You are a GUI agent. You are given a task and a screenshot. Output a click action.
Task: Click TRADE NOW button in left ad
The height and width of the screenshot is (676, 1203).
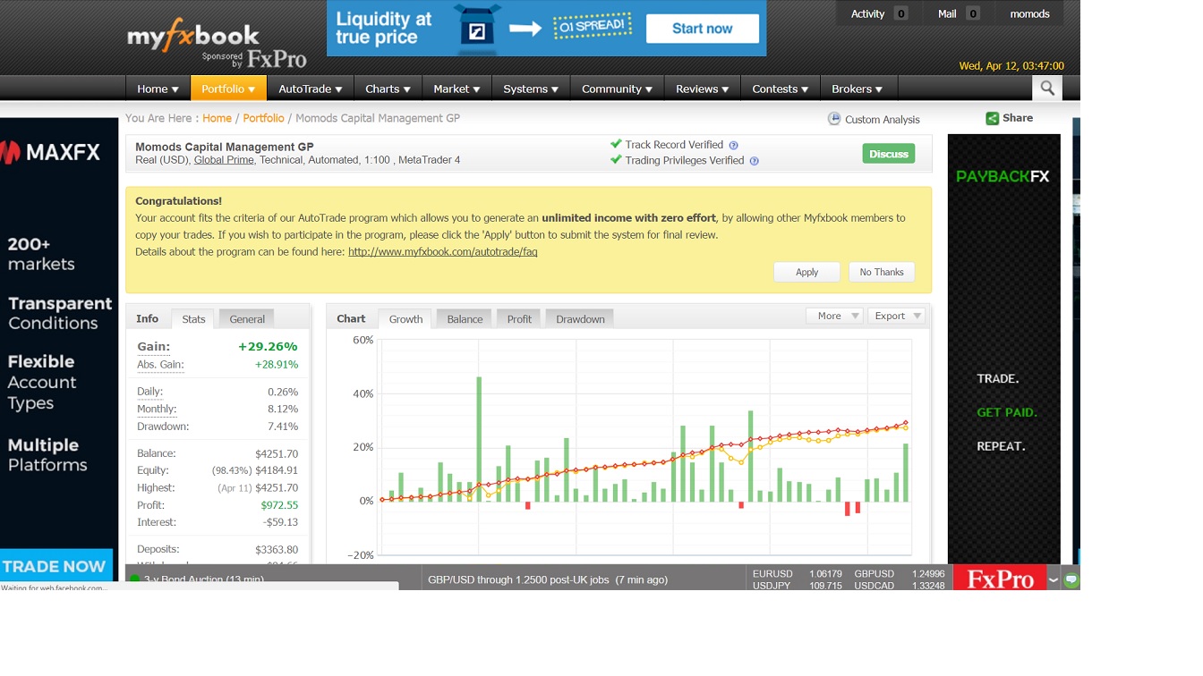[x=56, y=565]
